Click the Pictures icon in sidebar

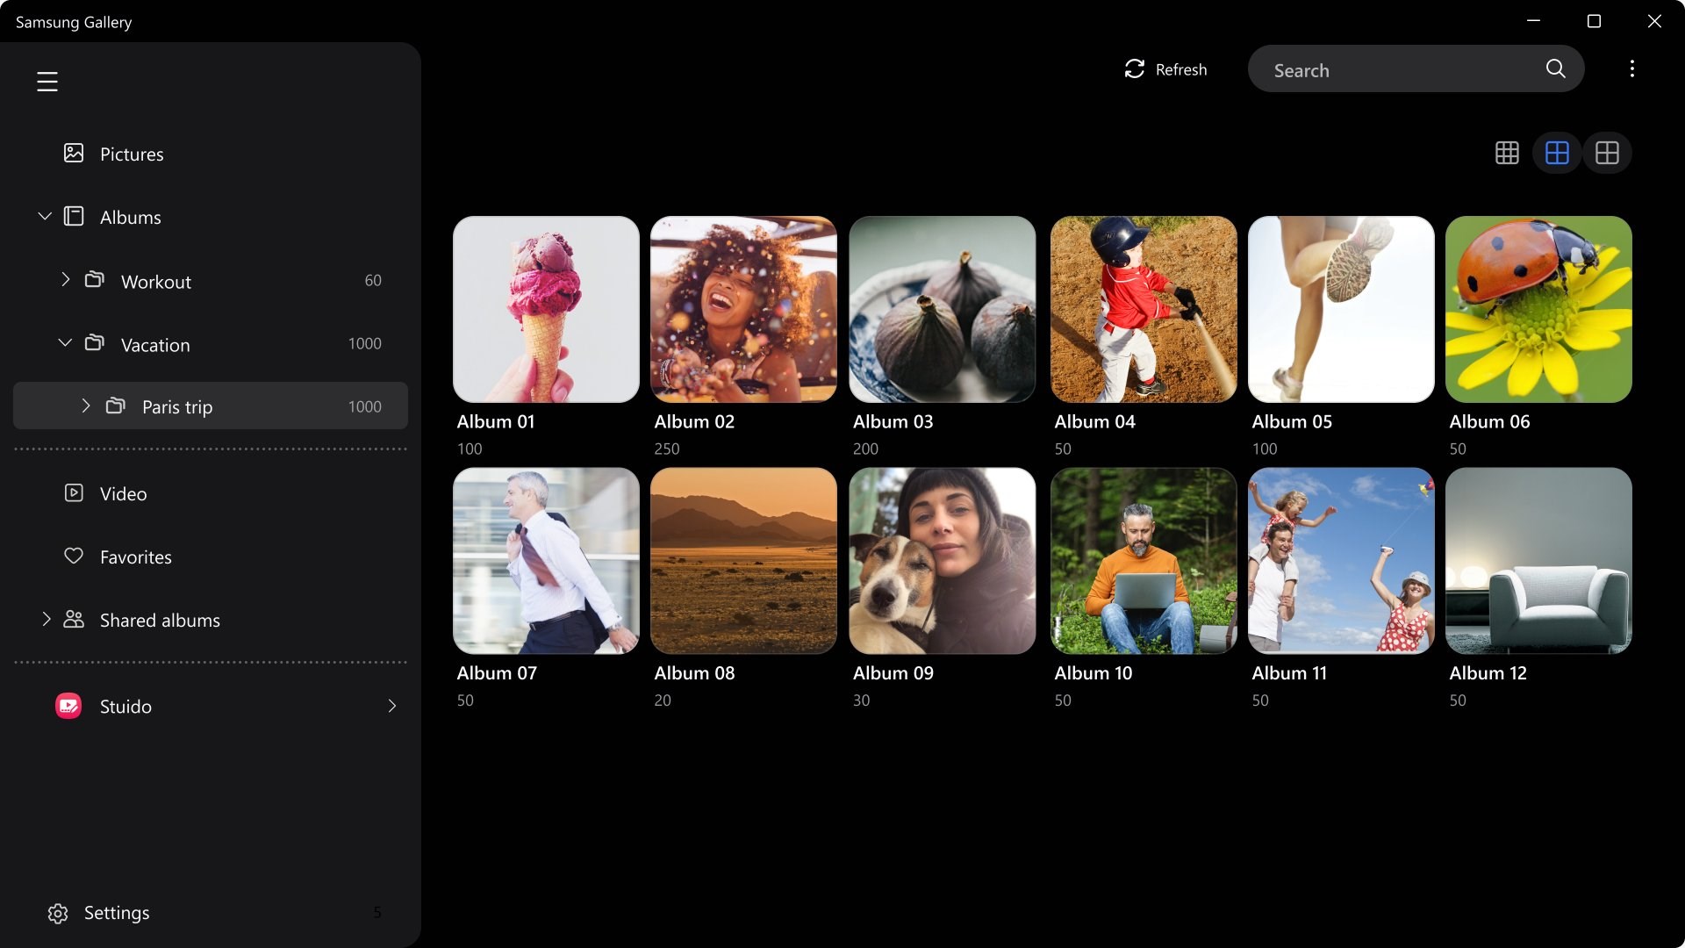[74, 154]
